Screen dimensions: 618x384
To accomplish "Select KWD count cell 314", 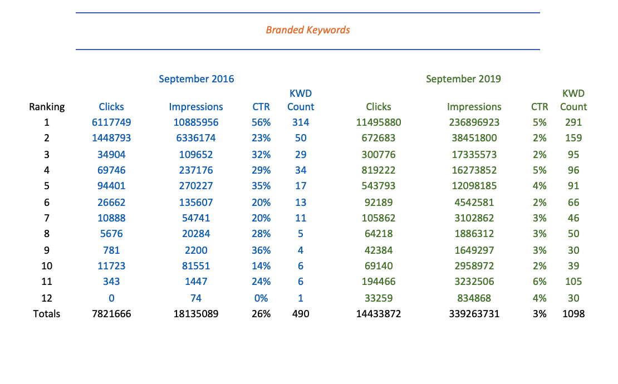I will pos(301,122).
